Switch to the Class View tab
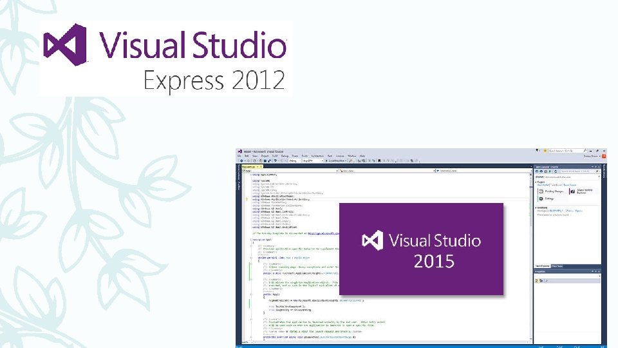This screenshot has width=618, height=348. (557, 266)
